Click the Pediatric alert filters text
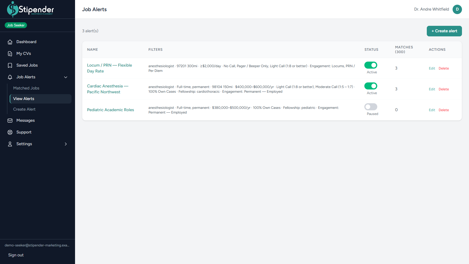This screenshot has height=264, width=469. (244, 110)
